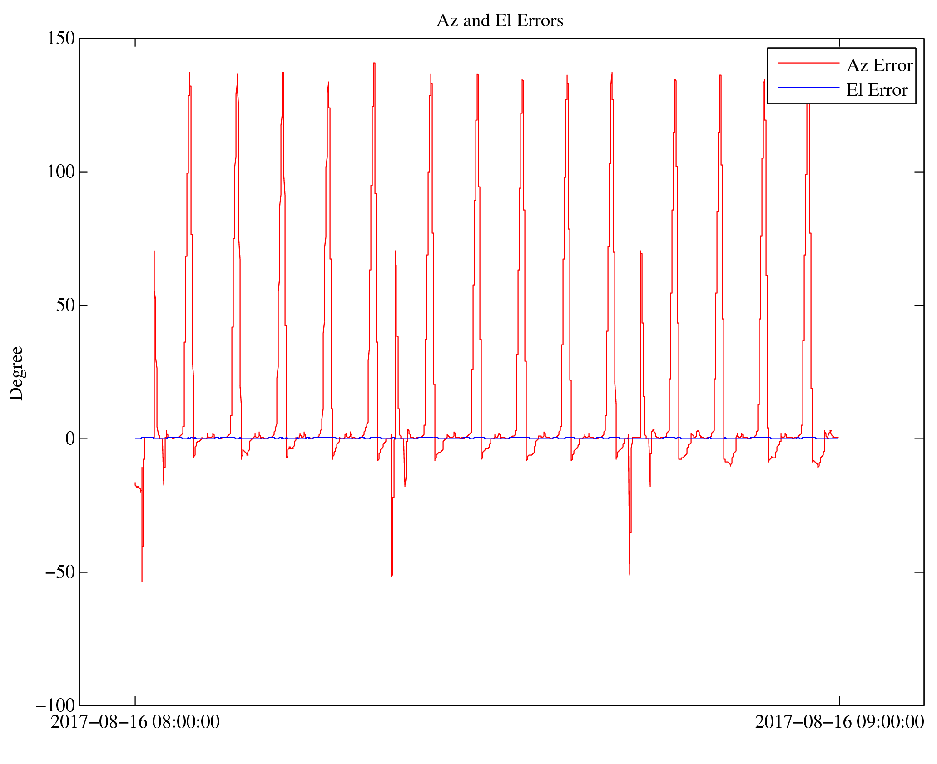Click the blue El Error legend line sample
Viewport: 937px width, 764px height.
point(808,87)
